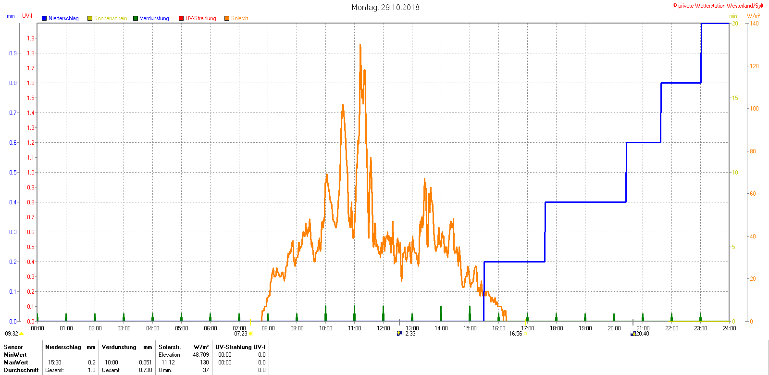Click the Verdunstung total value 0.730
The width and height of the screenshot is (769, 375).
146,370
